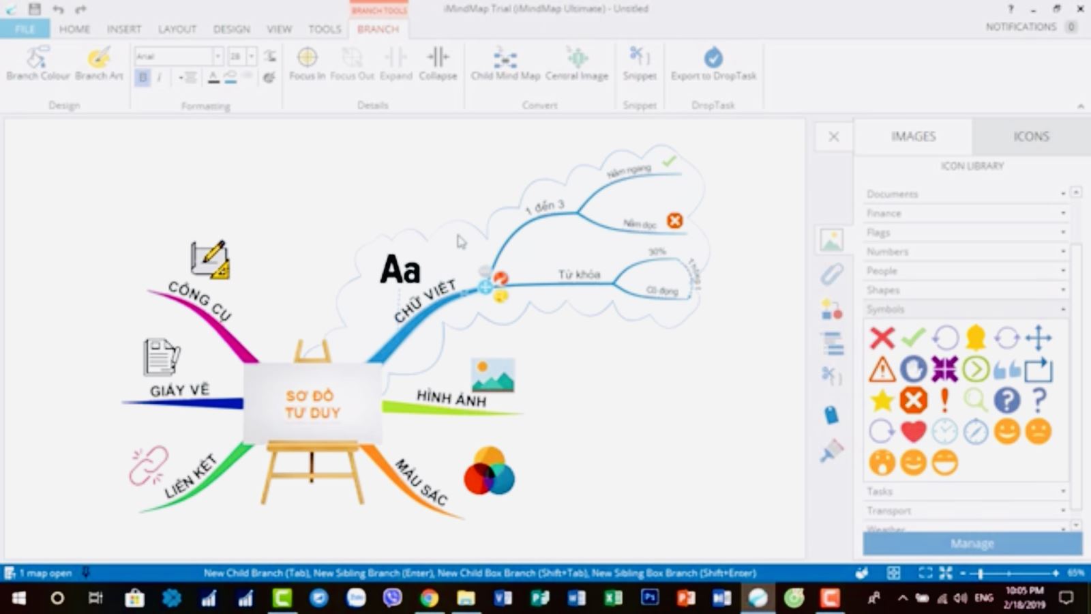Expand the Flags icon category
This screenshot has height=614, width=1091.
[965, 232]
